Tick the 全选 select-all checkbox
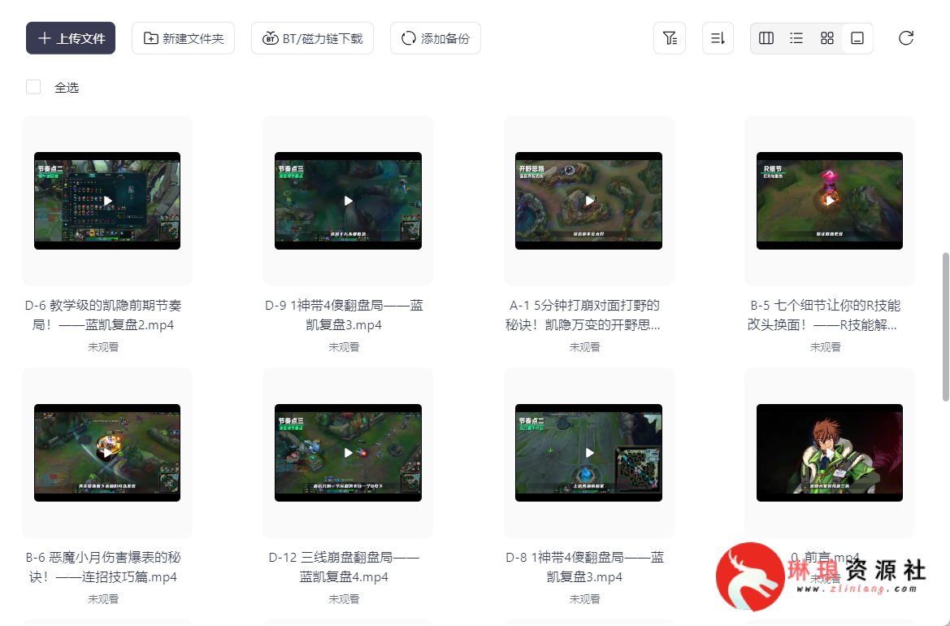 (33, 87)
